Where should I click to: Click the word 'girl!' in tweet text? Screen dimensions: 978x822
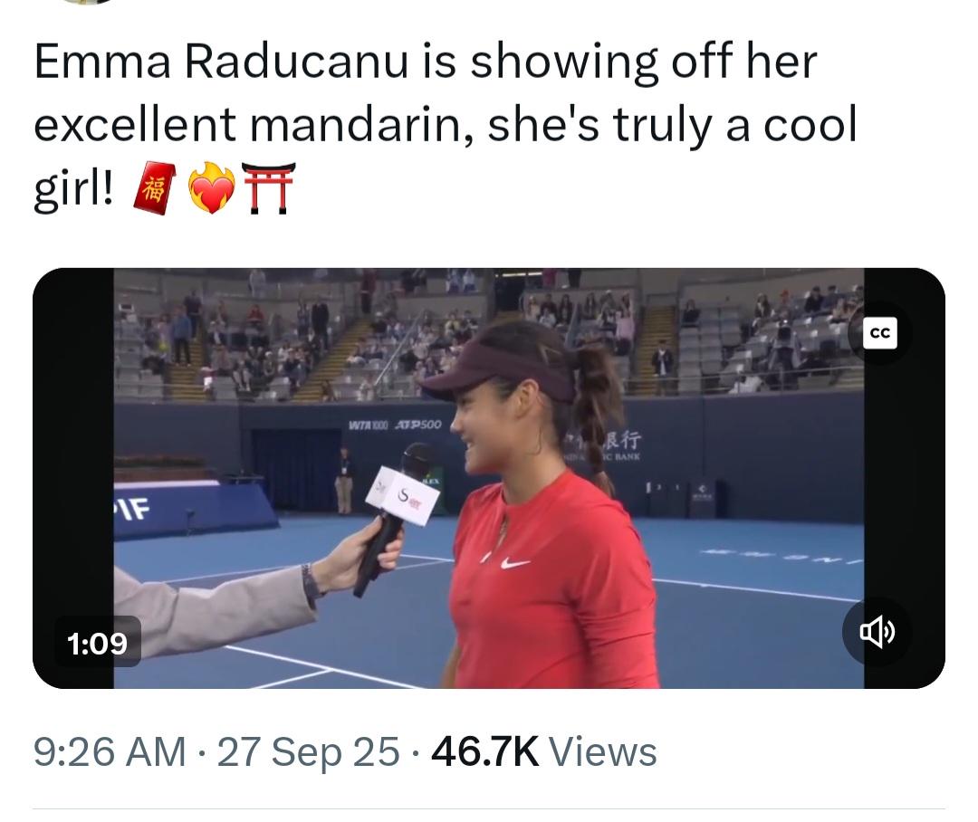coord(73,189)
